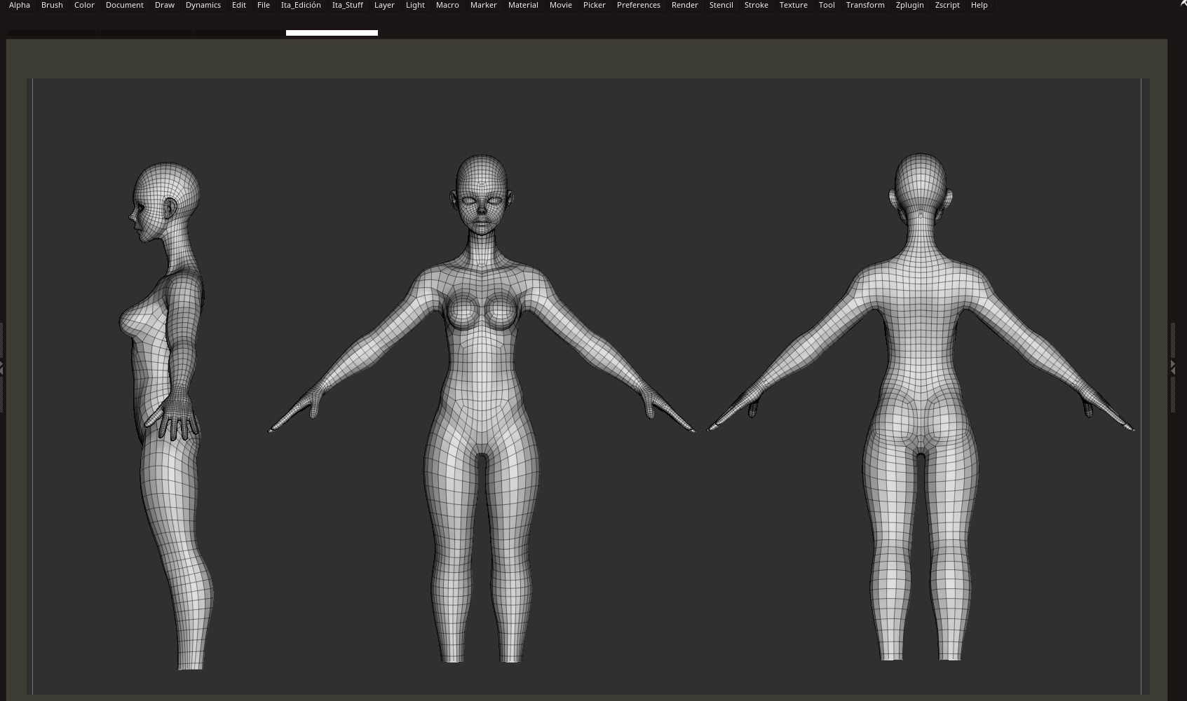Open the Ita_Stuff custom menu

click(348, 5)
